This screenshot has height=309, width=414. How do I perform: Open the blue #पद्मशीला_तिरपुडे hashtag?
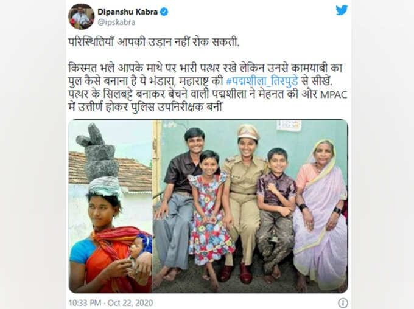pyautogui.click(x=262, y=81)
